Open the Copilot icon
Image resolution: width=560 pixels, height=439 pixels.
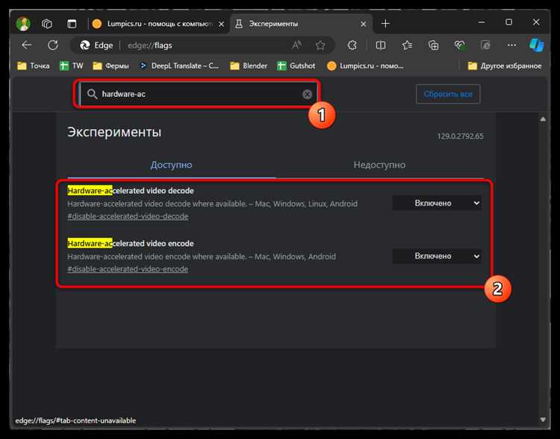coord(536,45)
